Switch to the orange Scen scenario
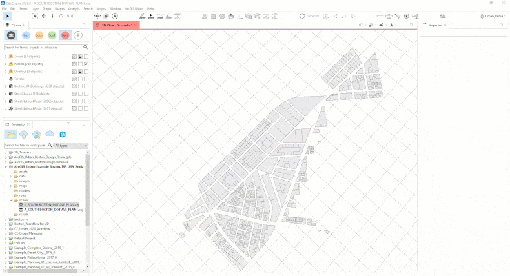Image resolution: width=510 pixels, height=276 pixels. (x=39, y=35)
